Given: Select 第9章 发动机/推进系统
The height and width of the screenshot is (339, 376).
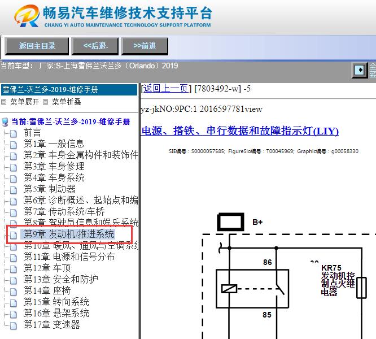Looking at the screenshot, I should [x=69, y=234].
